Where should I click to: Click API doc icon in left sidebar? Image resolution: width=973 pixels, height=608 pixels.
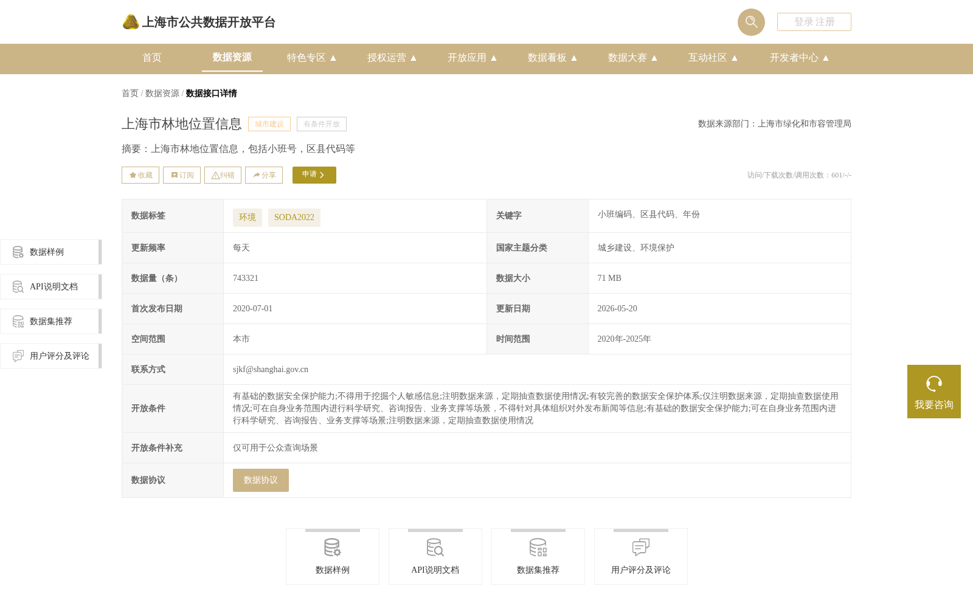click(18, 286)
